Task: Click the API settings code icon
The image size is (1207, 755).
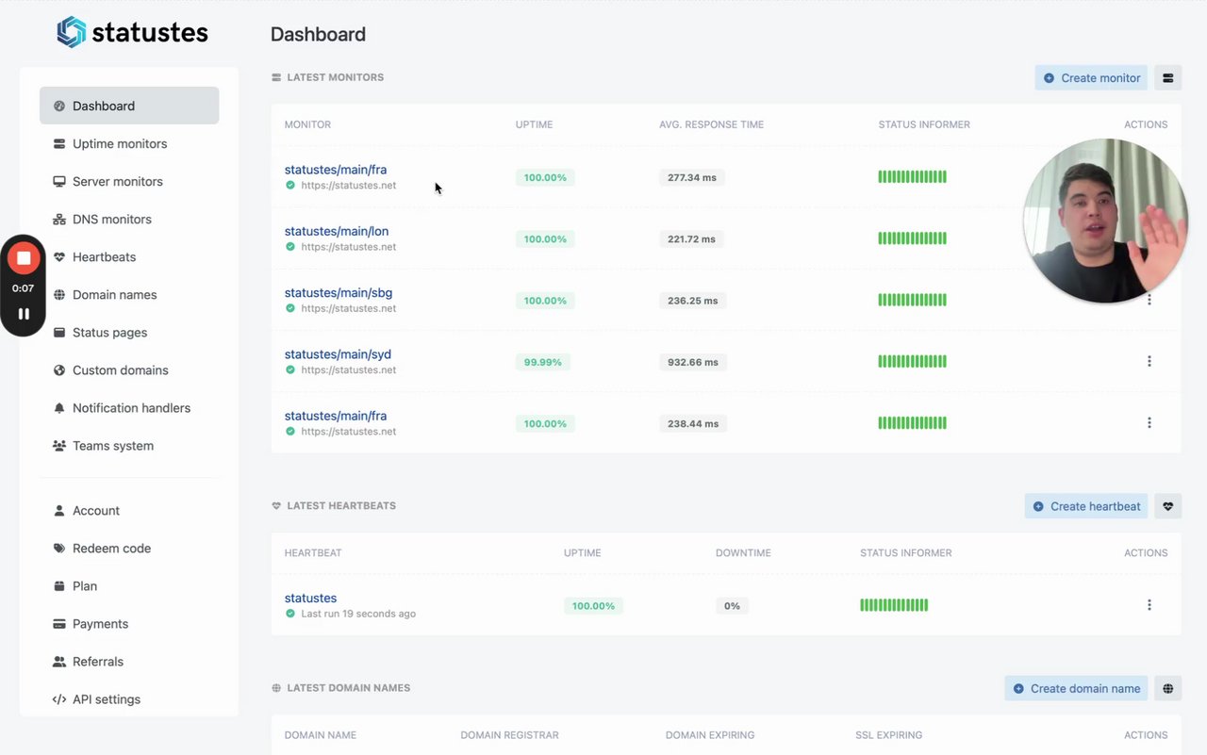Action: click(59, 698)
